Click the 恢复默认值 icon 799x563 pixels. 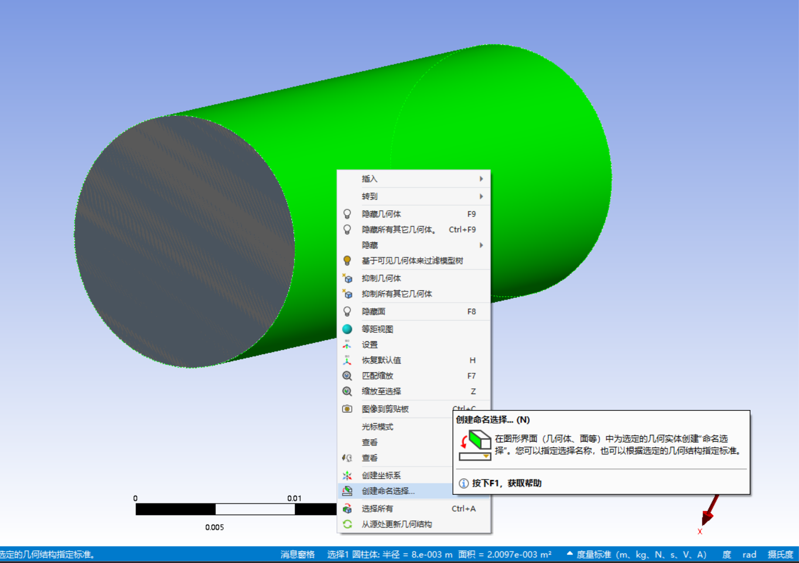tap(347, 360)
